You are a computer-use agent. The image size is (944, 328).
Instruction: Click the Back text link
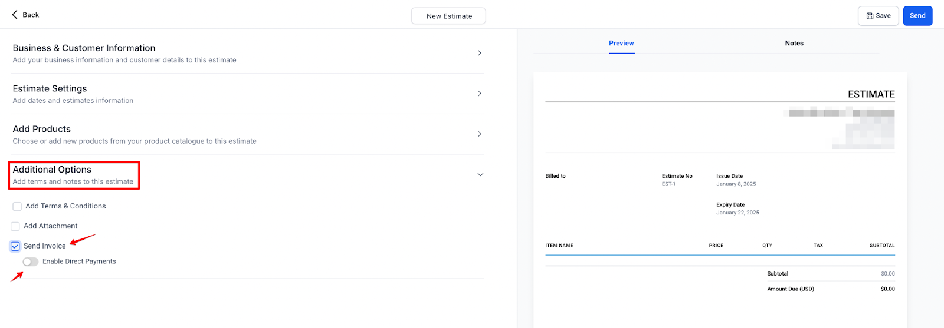(x=31, y=15)
